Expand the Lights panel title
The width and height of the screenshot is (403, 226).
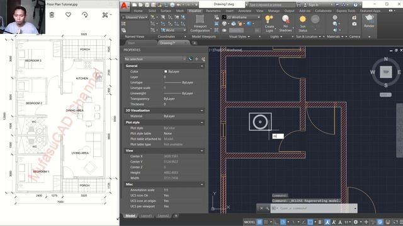276,36
